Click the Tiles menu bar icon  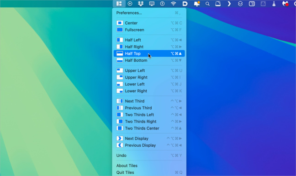click(119, 4)
